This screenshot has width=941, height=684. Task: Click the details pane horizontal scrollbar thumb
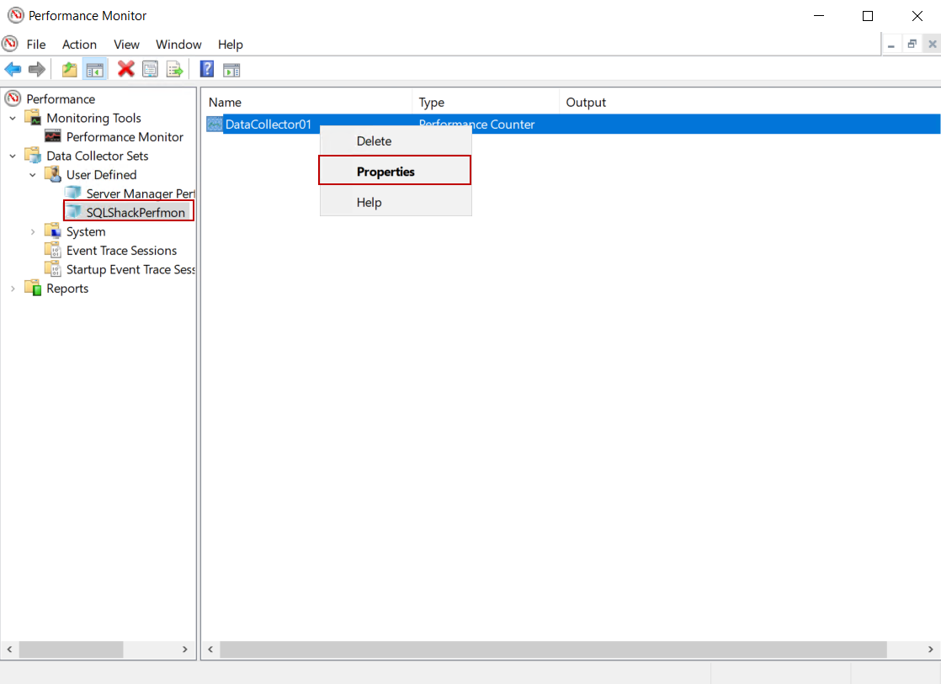tap(553, 650)
